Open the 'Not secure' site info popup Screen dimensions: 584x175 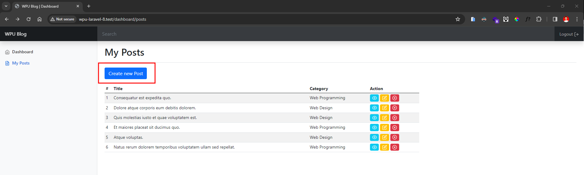coord(63,19)
